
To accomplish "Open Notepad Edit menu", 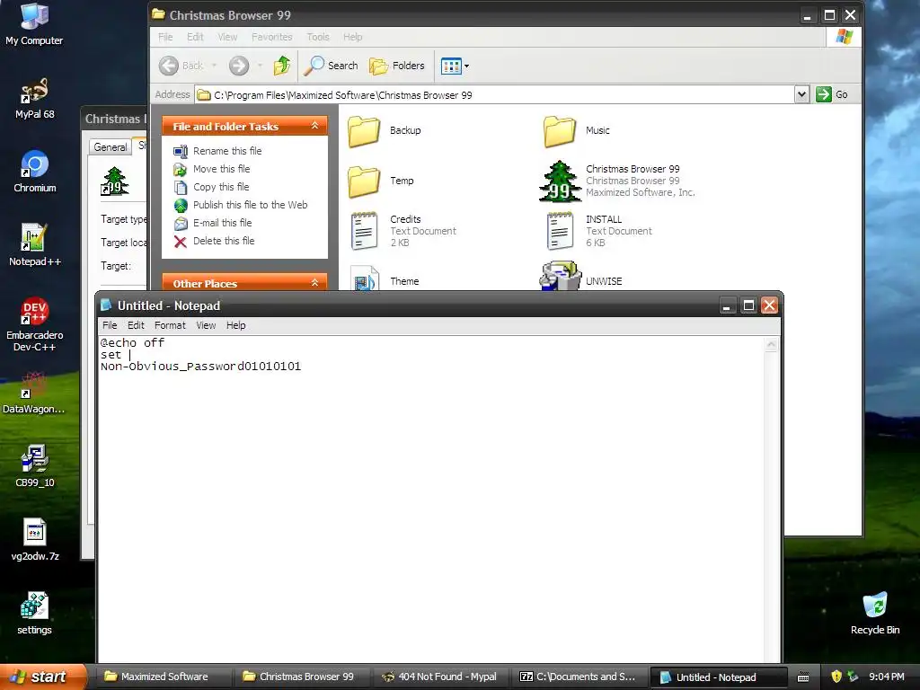I will click(x=136, y=325).
